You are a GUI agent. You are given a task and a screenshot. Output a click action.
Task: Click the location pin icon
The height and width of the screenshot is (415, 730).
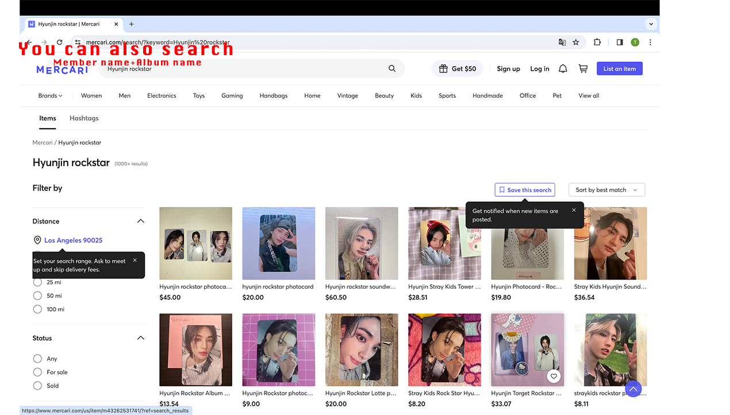coord(37,241)
